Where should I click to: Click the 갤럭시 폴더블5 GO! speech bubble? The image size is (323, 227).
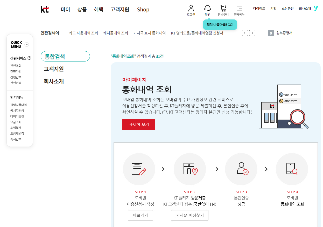(220, 24)
